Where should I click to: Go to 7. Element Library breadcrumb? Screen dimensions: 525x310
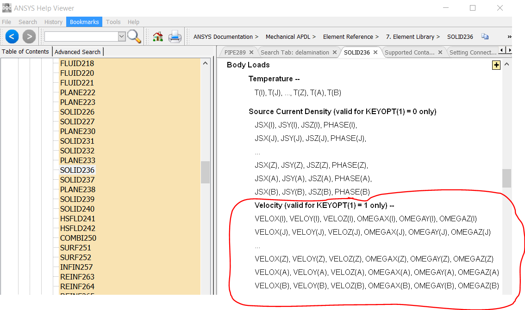click(x=410, y=37)
